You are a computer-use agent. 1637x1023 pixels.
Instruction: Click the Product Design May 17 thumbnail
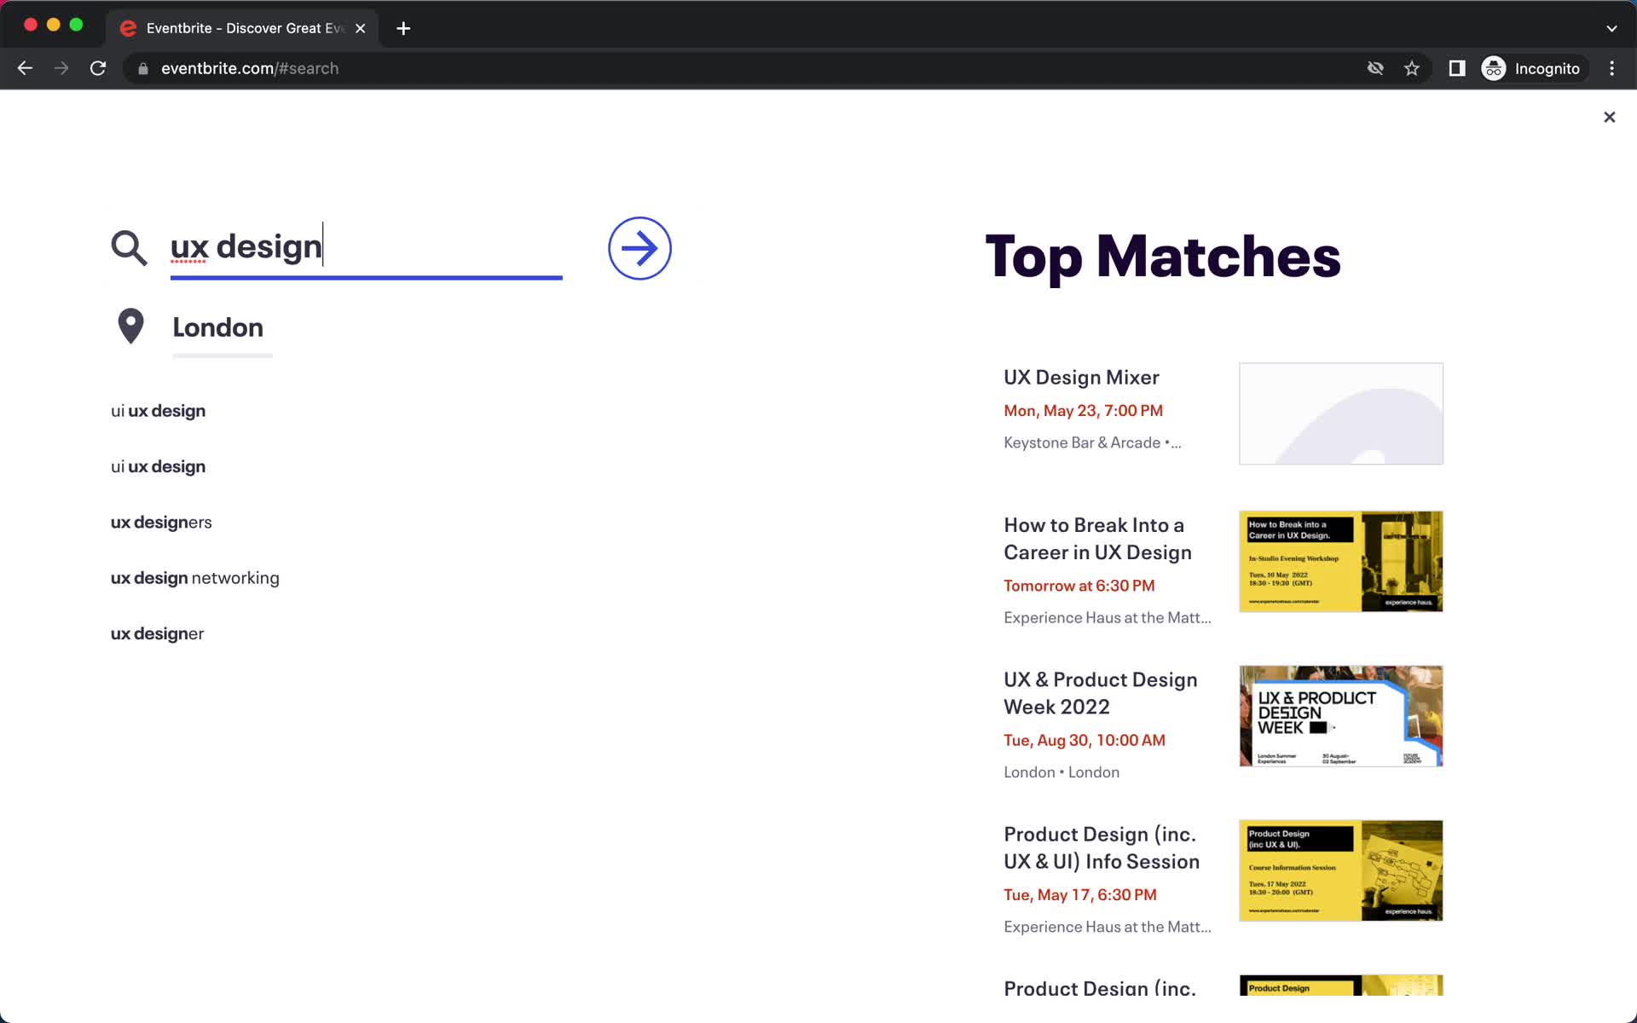1340,870
